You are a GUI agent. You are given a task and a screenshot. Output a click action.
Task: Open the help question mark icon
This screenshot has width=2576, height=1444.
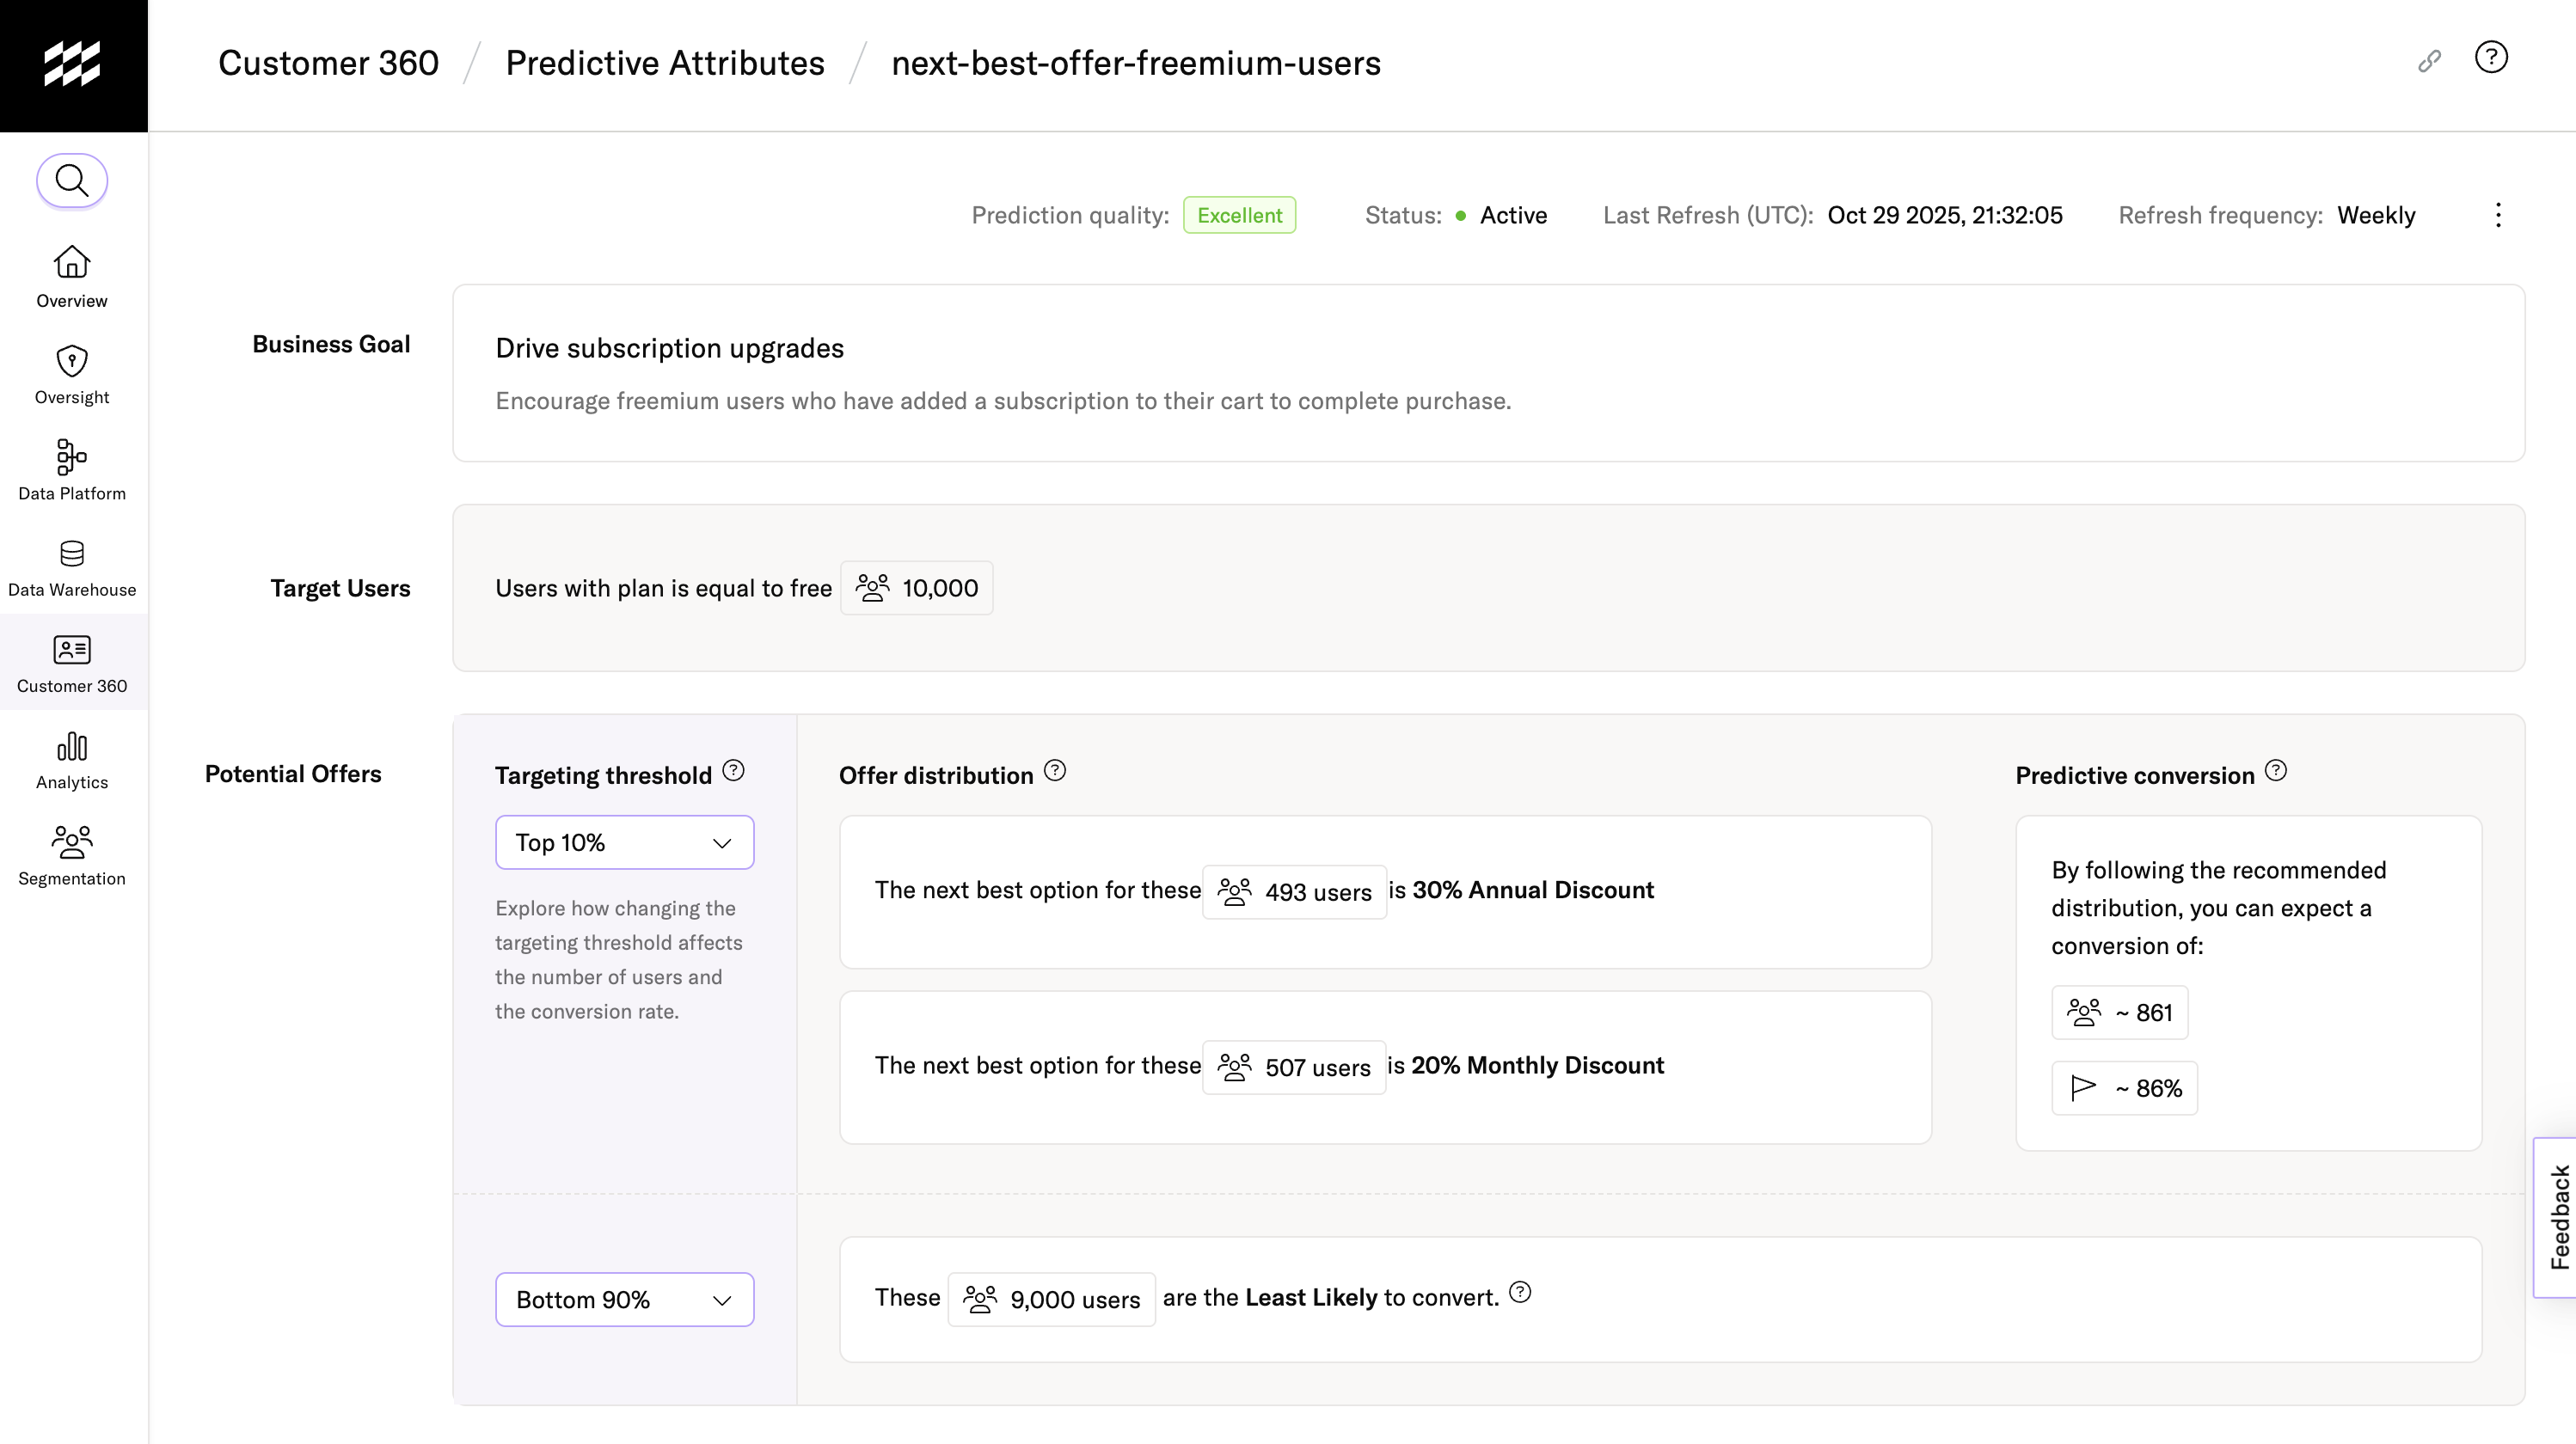pos(2491,58)
